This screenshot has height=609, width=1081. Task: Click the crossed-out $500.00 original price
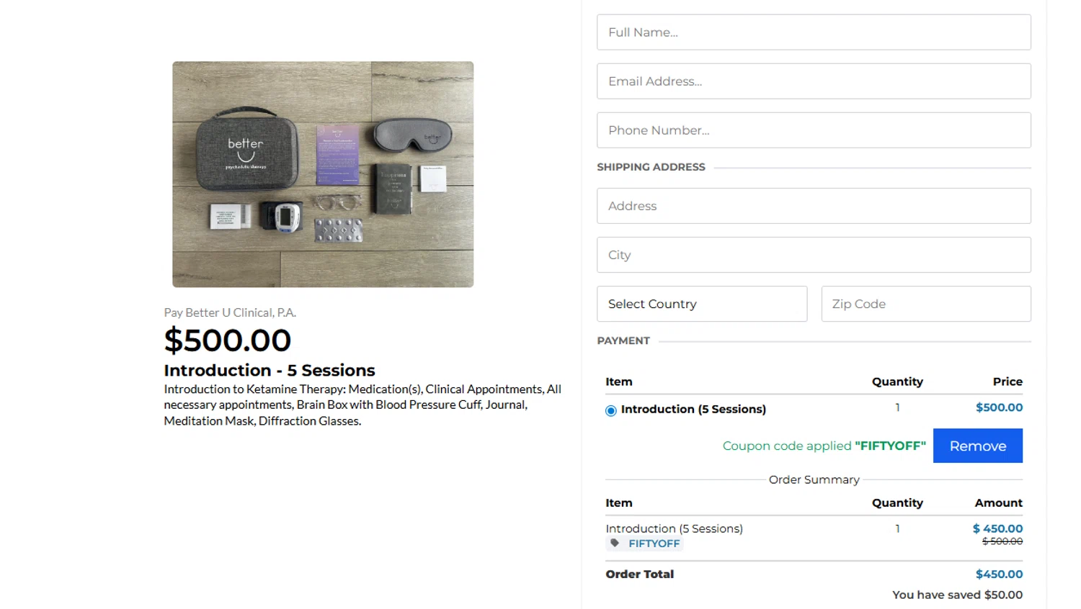click(1002, 541)
